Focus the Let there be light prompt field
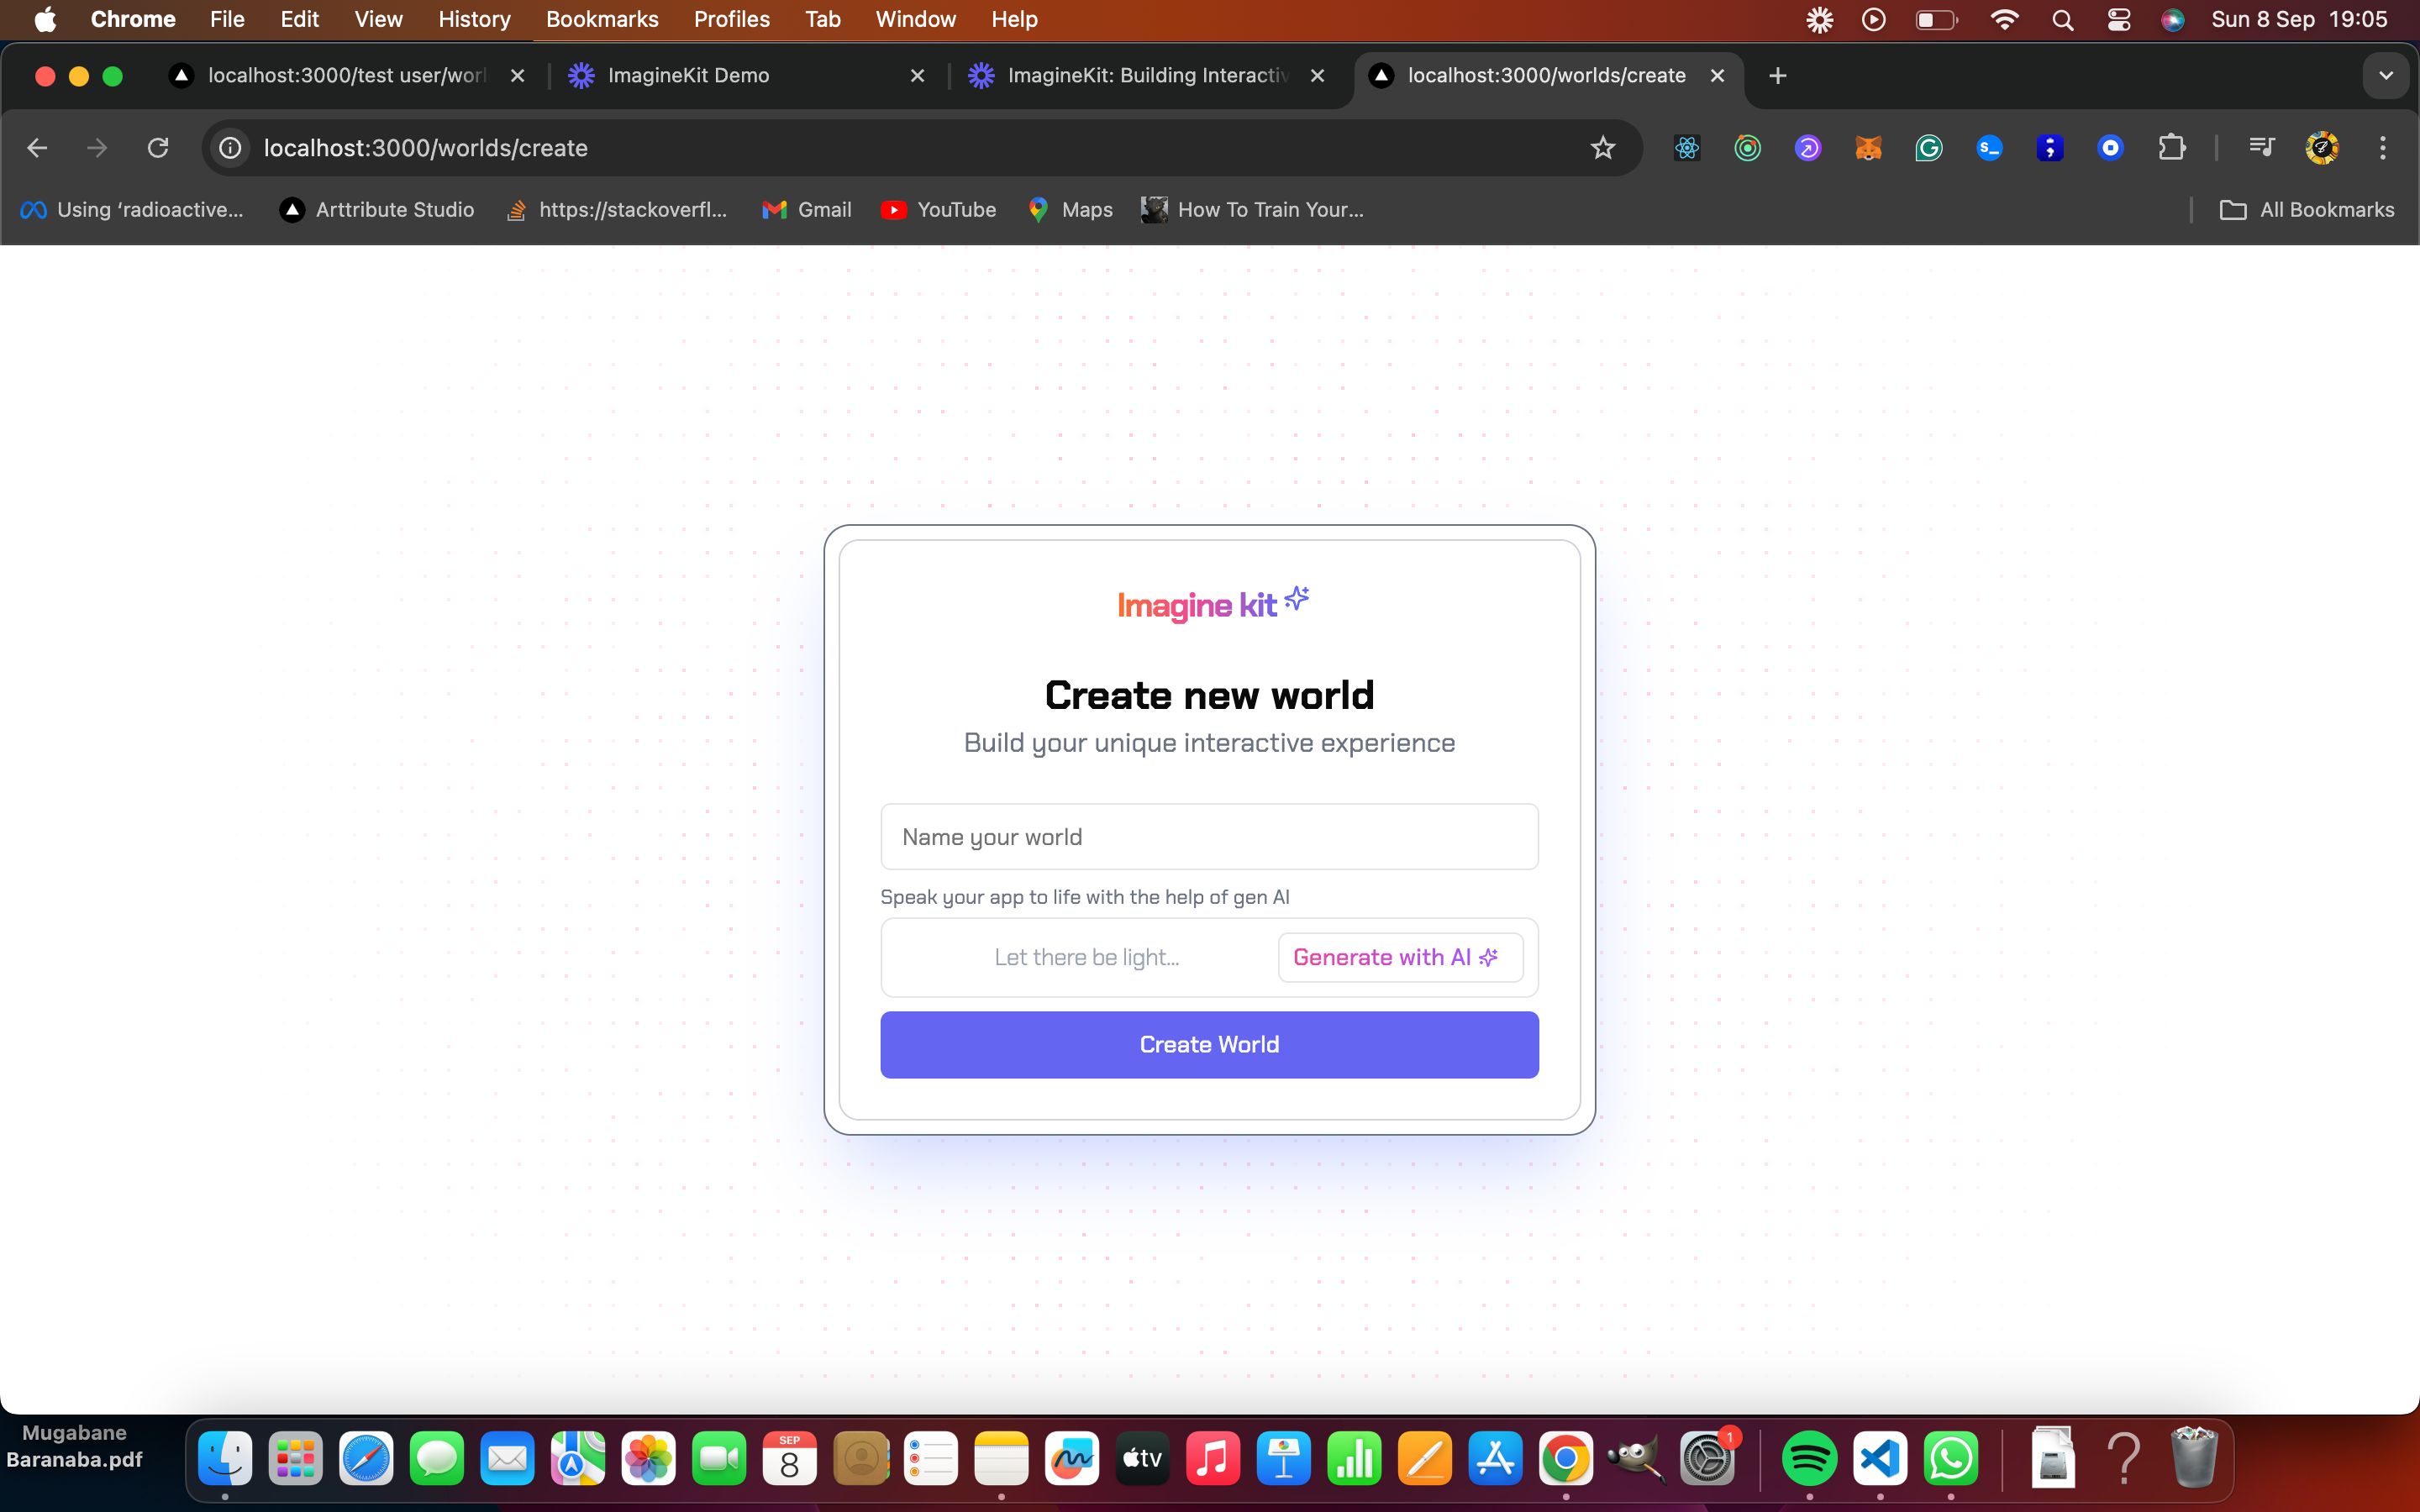 (1086, 957)
